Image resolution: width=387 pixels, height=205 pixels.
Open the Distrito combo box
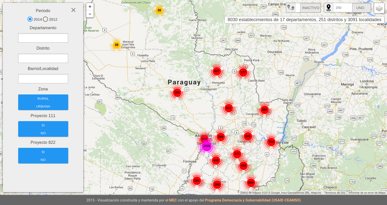(43, 58)
